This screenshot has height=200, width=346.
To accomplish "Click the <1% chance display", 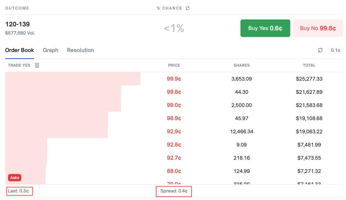I will pyautogui.click(x=174, y=28).
